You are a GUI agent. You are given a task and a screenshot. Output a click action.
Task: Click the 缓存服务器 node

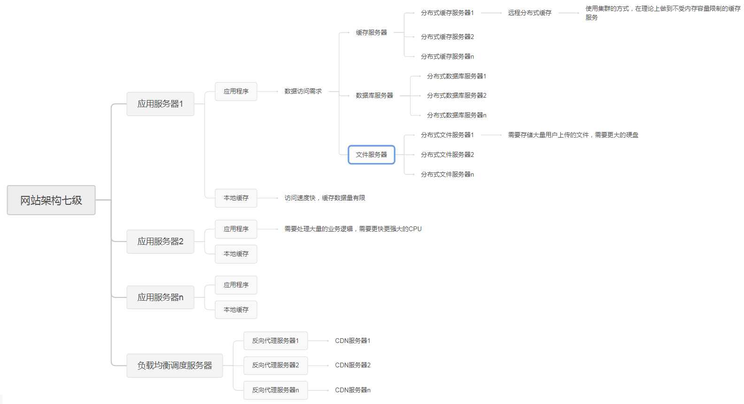[371, 32]
